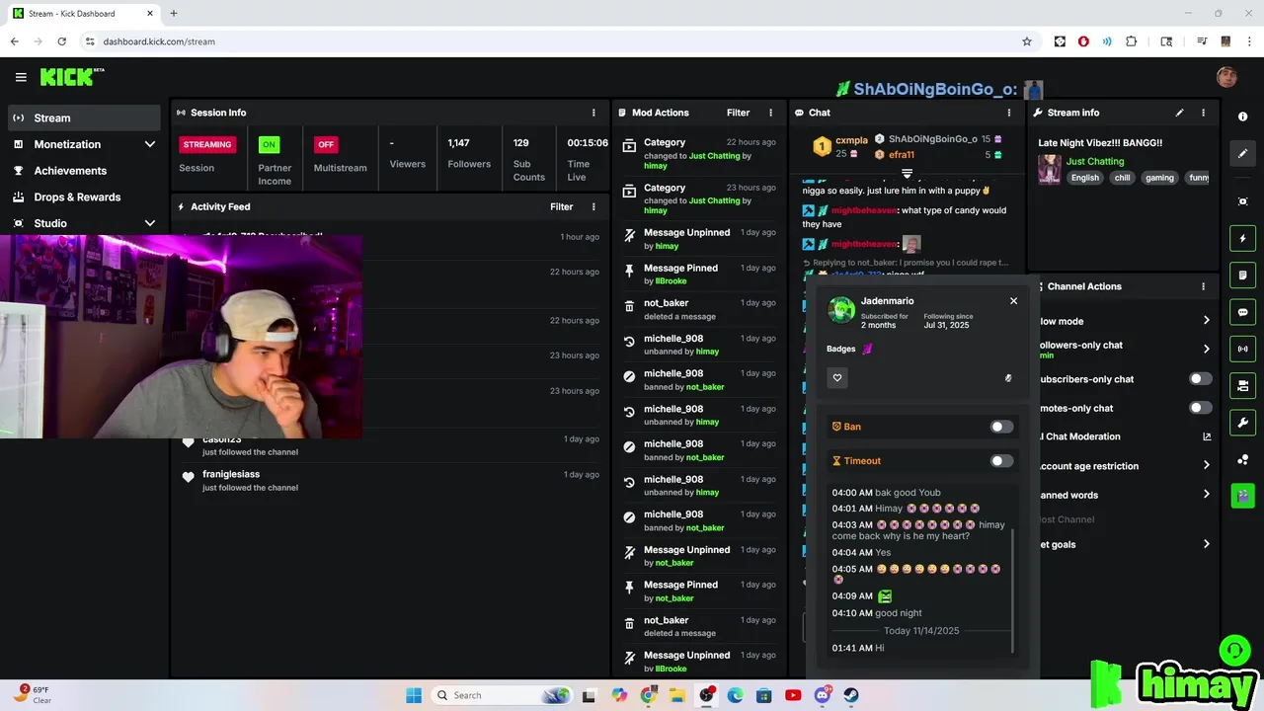Image resolution: width=1264 pixels, height=711 pixels.
Task: Open the Activity Feed options menu
Action: (593, 206)
